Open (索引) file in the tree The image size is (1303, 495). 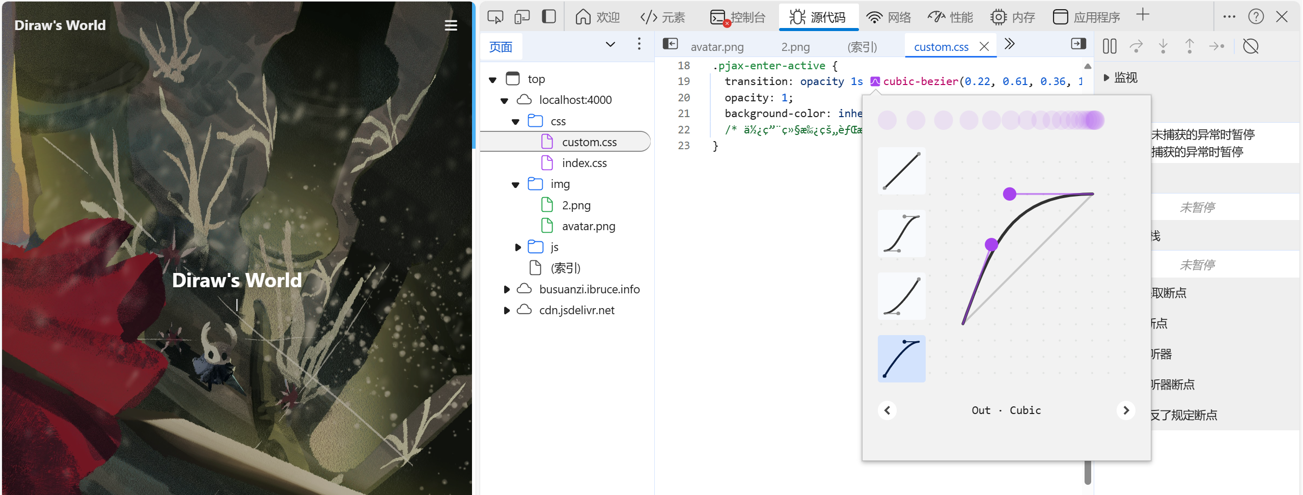(x=565, y=268)
